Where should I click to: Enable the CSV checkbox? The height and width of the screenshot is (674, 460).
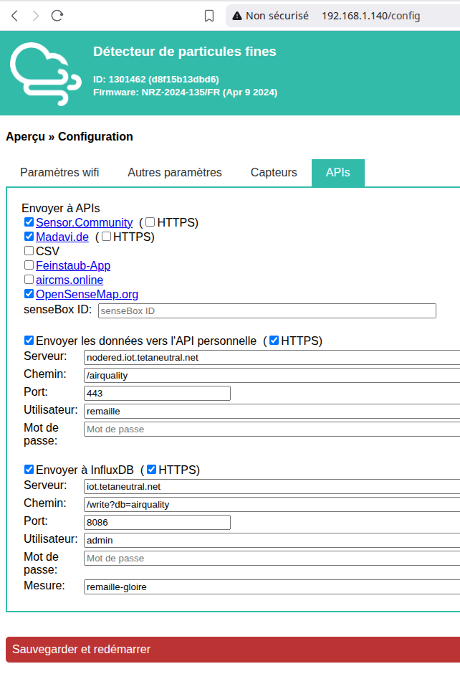[x=29, y=251]
